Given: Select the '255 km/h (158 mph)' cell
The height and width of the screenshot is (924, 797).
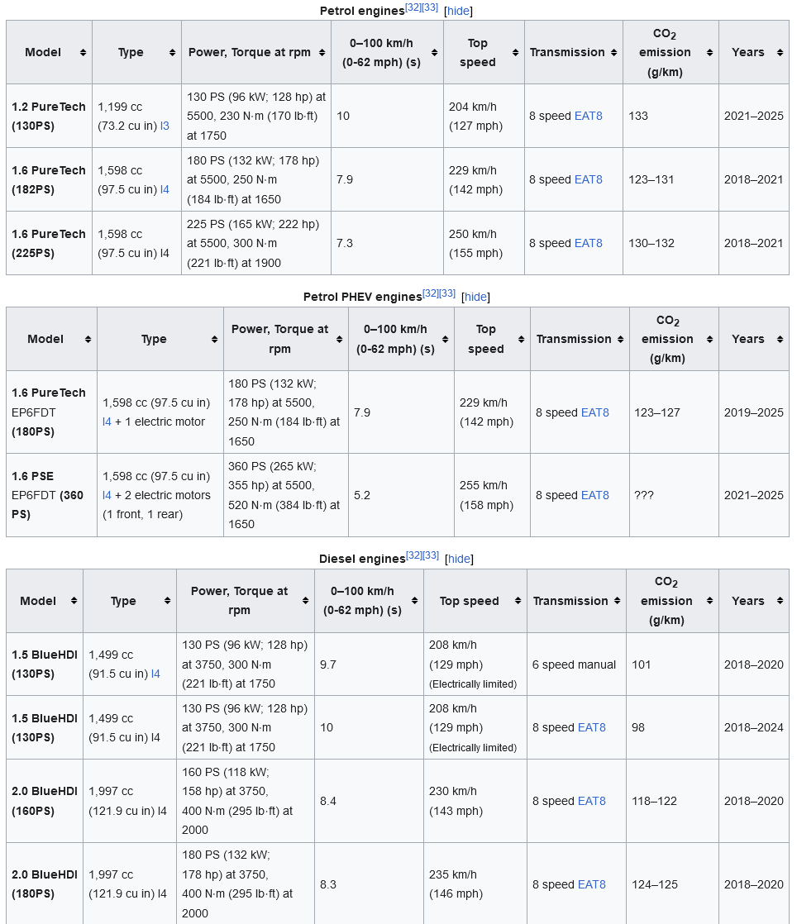Looking at the screenshot, I should (492, 495).
